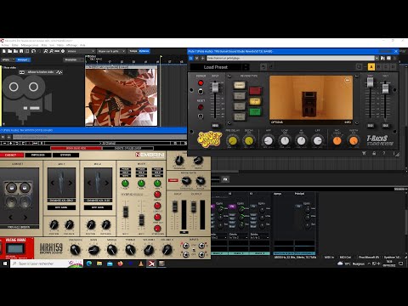Click the guitar video clip thumbnail
Screen dimensions: 408x306
122,98
